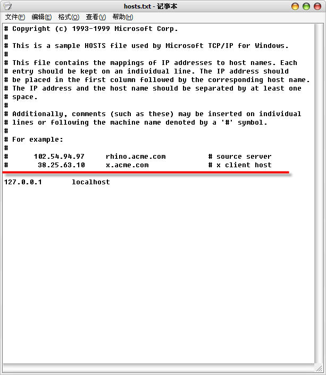Screen dimensions: 326x375
Task: Open the 文件(F) menu
Action: [15, 17]
